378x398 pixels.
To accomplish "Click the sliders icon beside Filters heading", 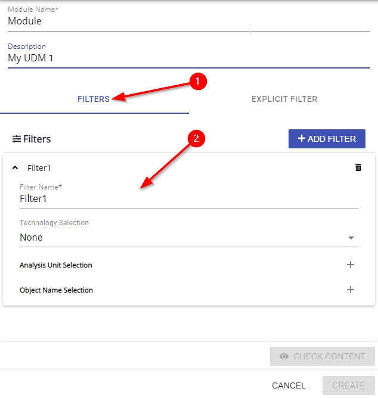I will [16, 139].
